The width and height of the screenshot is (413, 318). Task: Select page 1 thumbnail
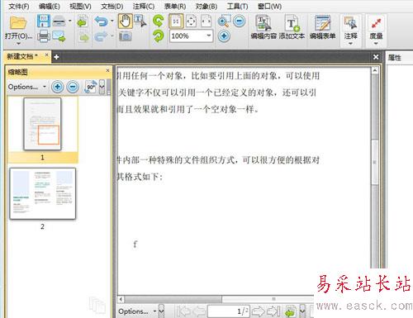pos(42,124)
